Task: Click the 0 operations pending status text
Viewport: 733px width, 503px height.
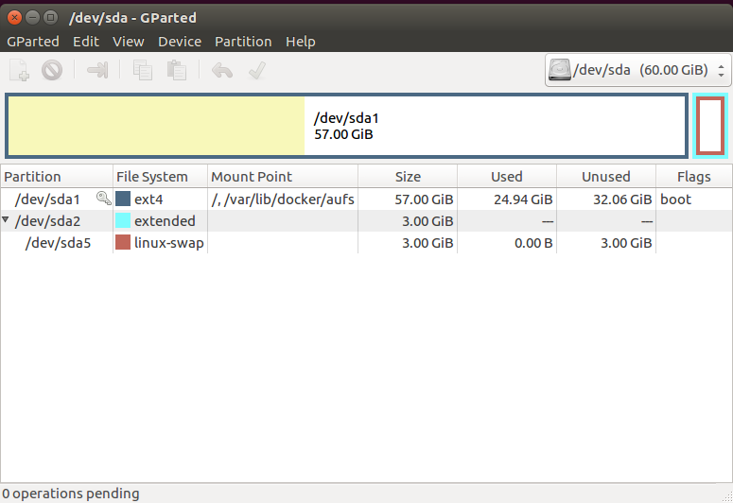Action: click(71, 494)
